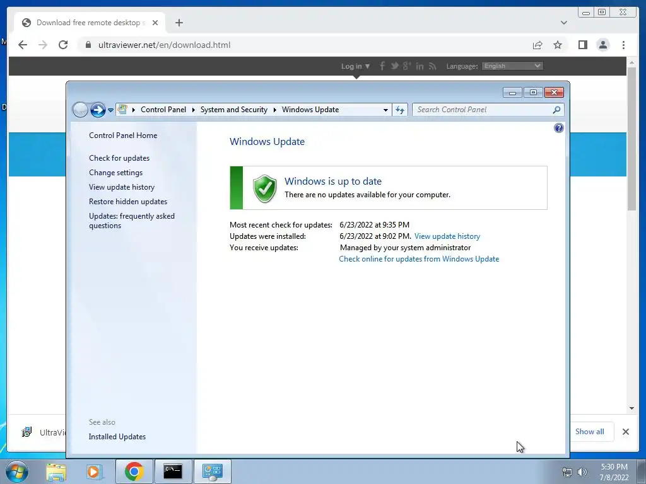Image resolution: width=646 pixels, height=484 pixels.
Task: Switch to Chrome in taskbar
Action: point(134,471)
